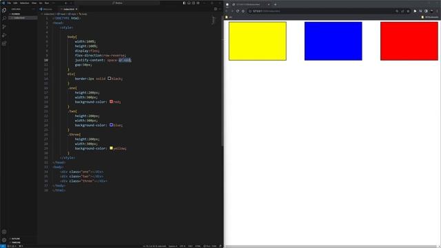Reload the page in the browser
The height and width of the screenshot is (248, 441).
(x=238, y=11)
